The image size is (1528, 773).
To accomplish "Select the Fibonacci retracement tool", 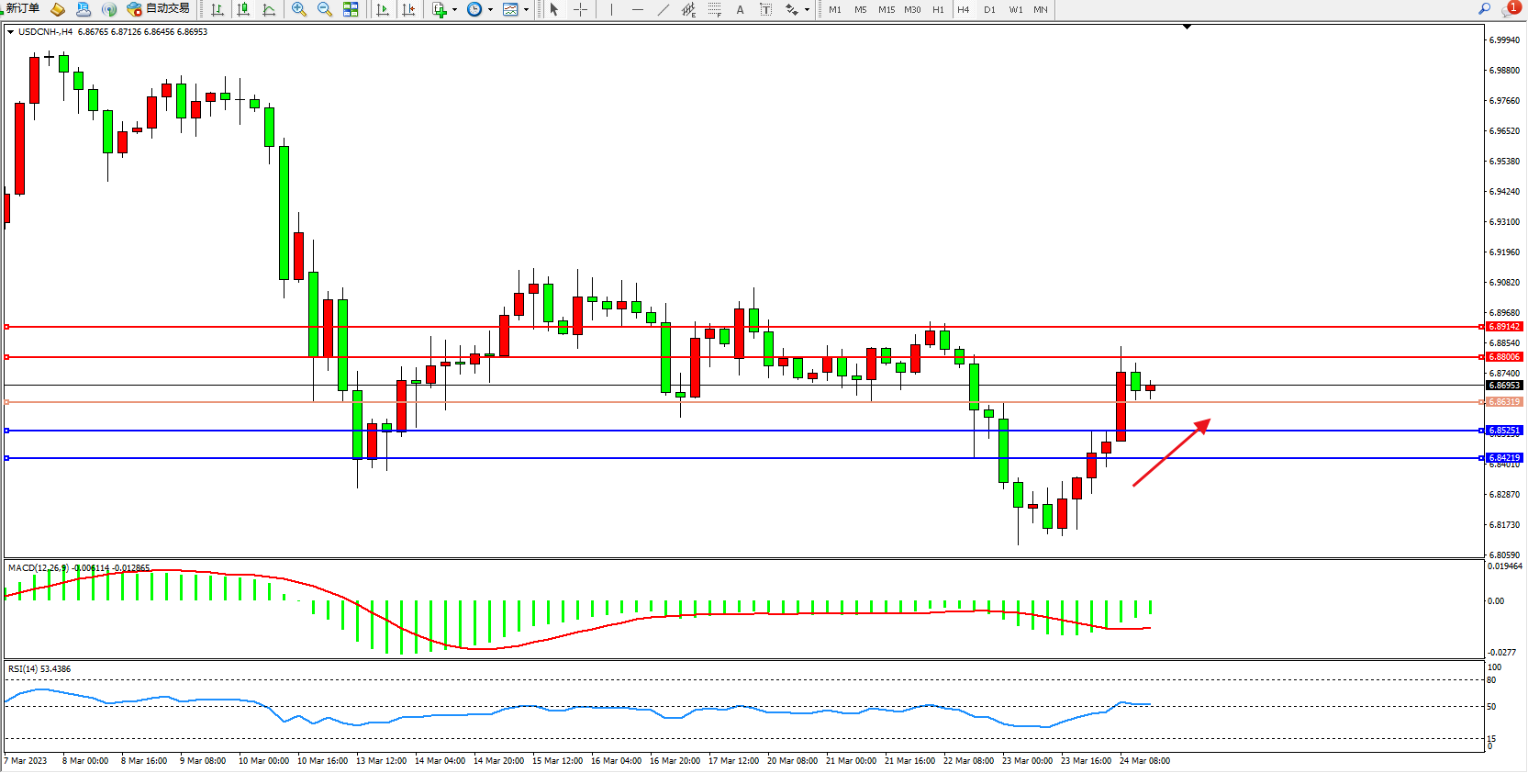I will (714, 9).
